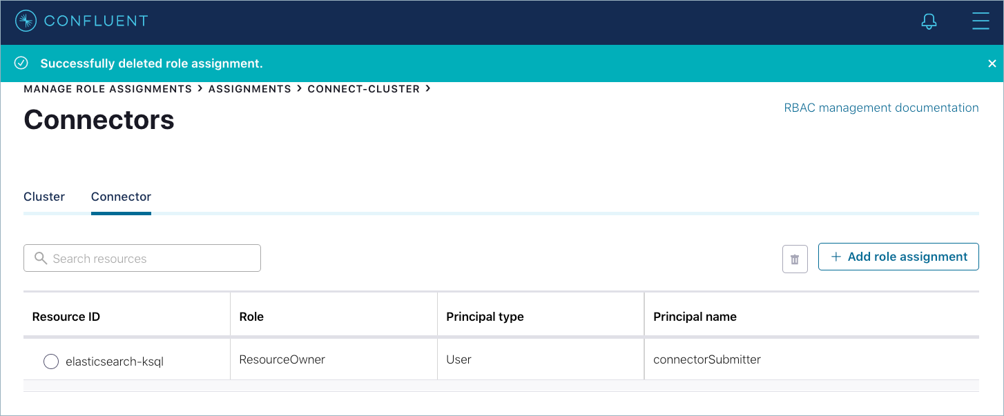
Task: Select the Connector tab
Action: [121, 197]
